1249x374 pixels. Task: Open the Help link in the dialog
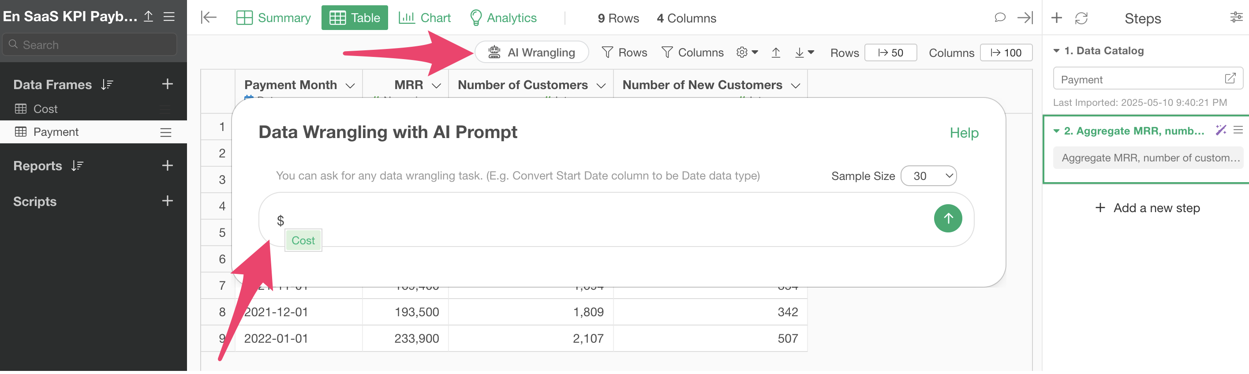click(964, 133)
